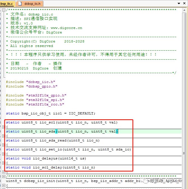Click the dcbsp_iic_init function name
188x189 pixels.
(x=40, y=181)
